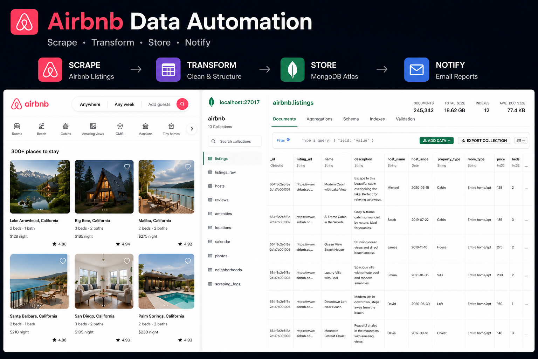
Task: Click the Search collections input
Action: point(235,141)
